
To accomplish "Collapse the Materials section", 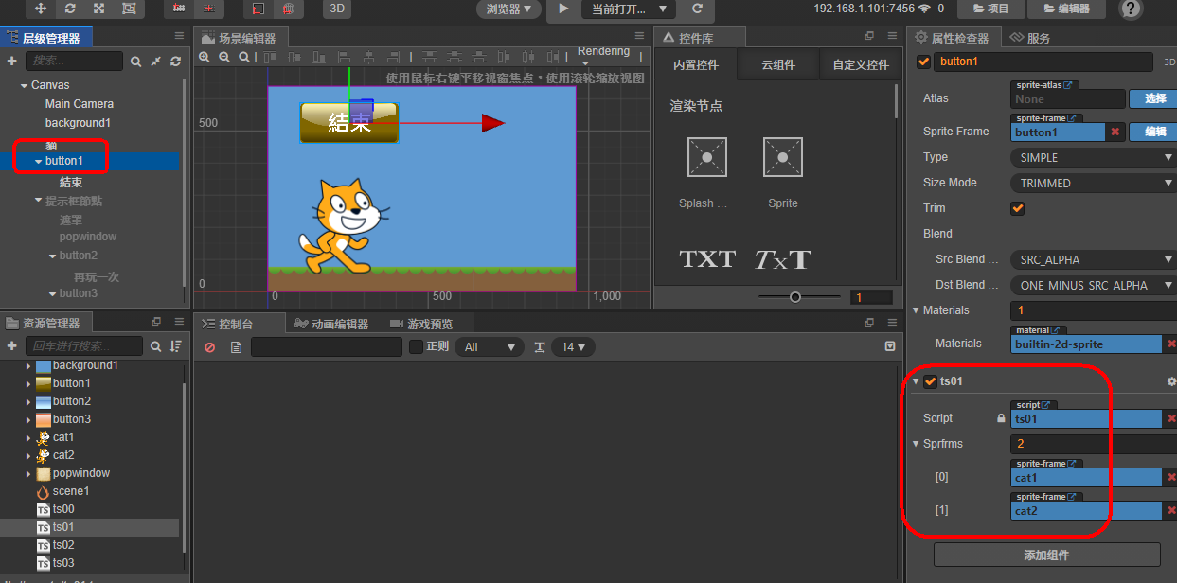I will point(916,310).
